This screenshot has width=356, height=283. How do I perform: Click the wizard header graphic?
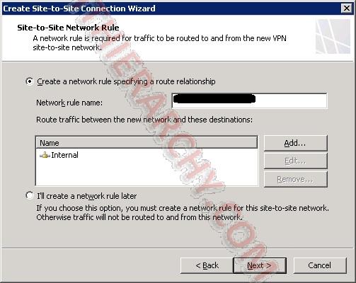[x=333, y=37]
